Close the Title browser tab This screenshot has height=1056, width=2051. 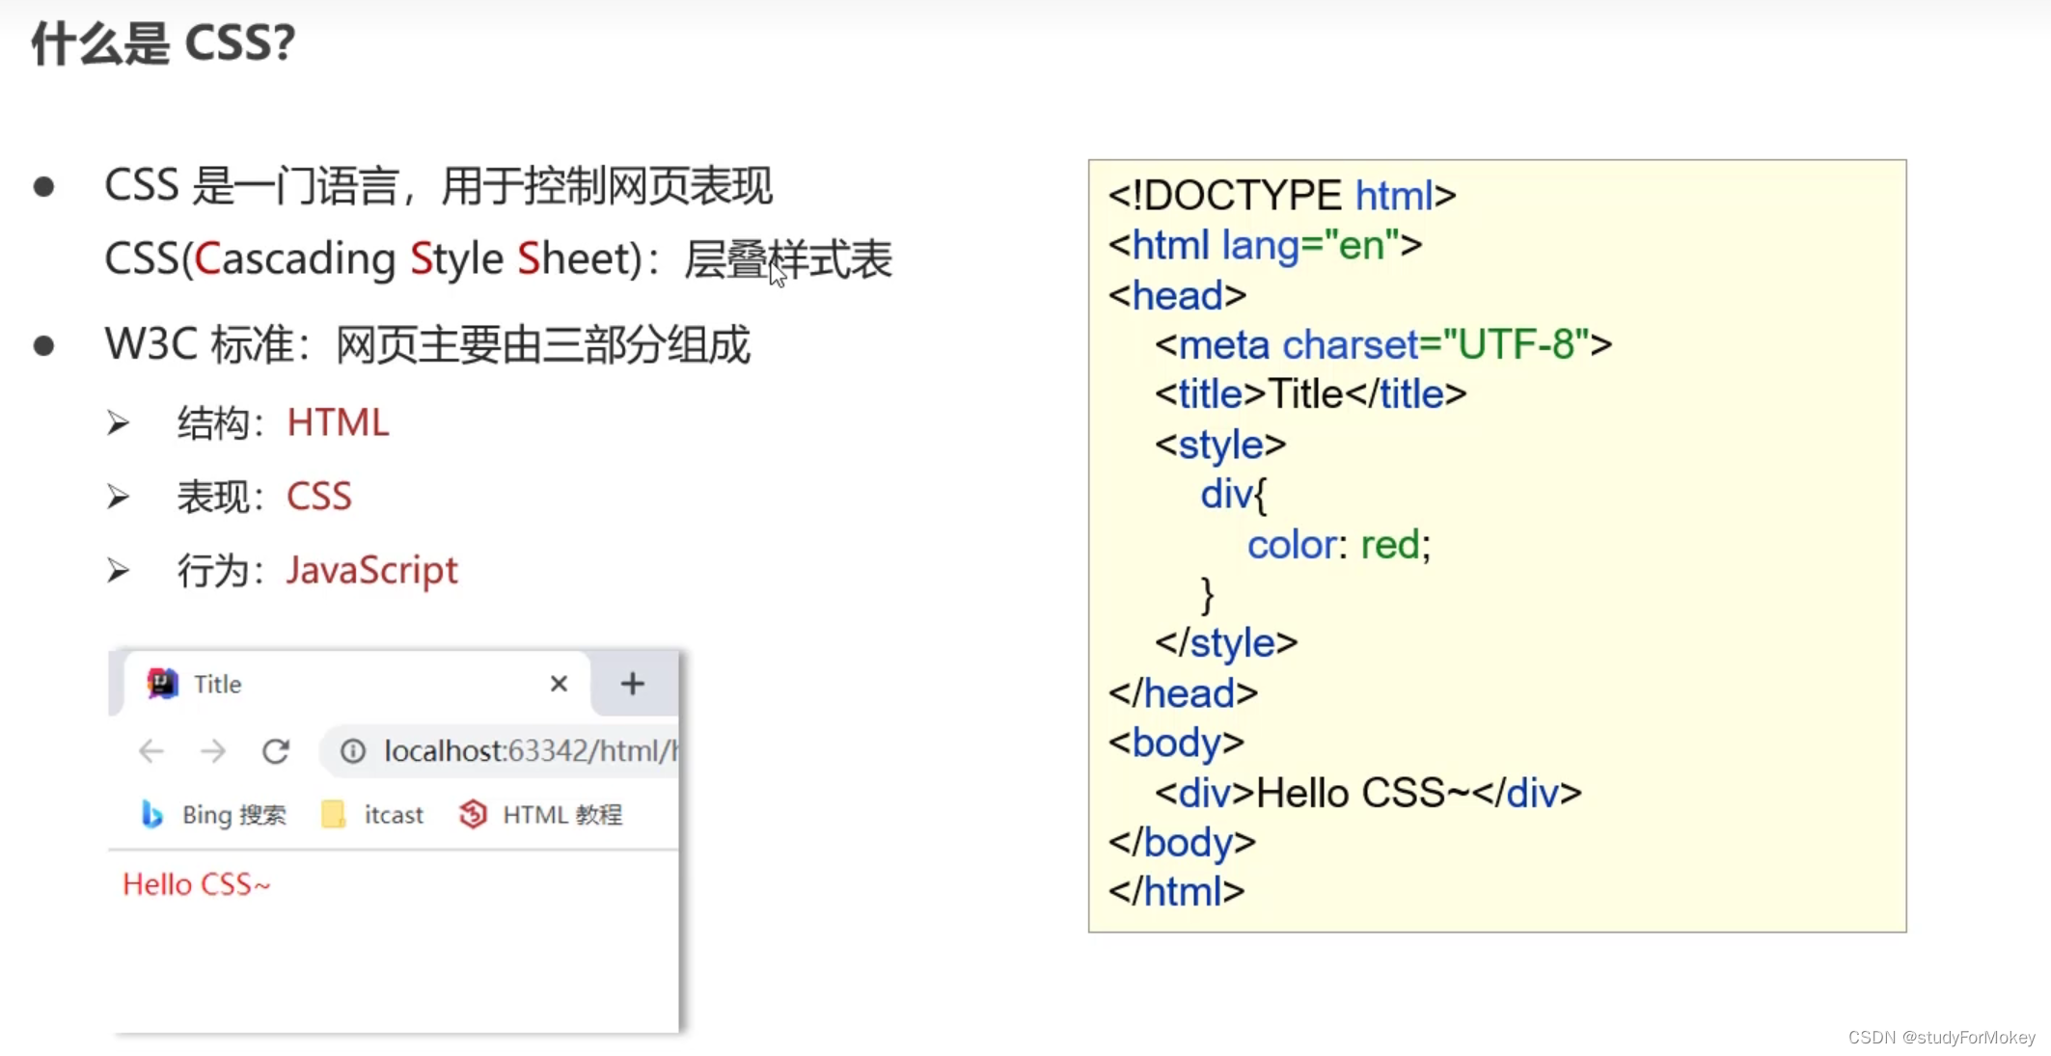(559, 684)
